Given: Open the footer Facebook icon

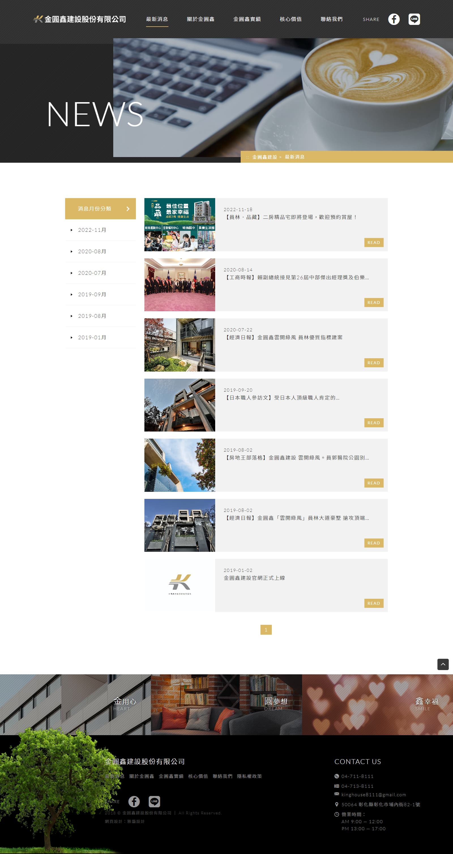Looking at the screenshot, I should click(134, 801).
